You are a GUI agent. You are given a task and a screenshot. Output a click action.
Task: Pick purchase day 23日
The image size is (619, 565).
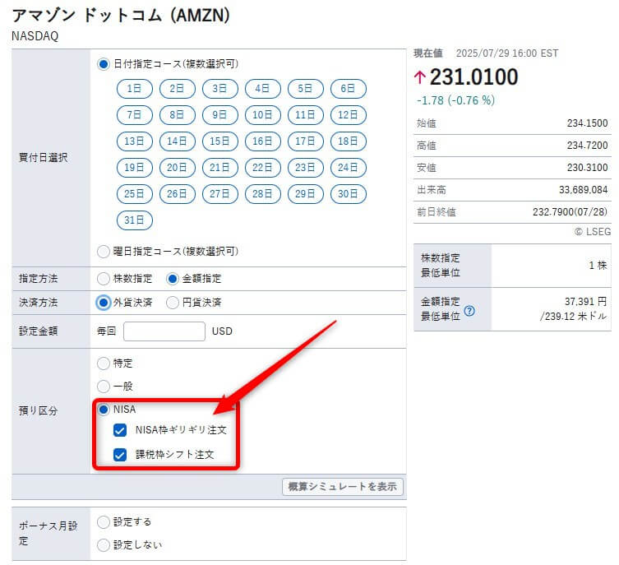pyautogui.click(x=306, y=168)
